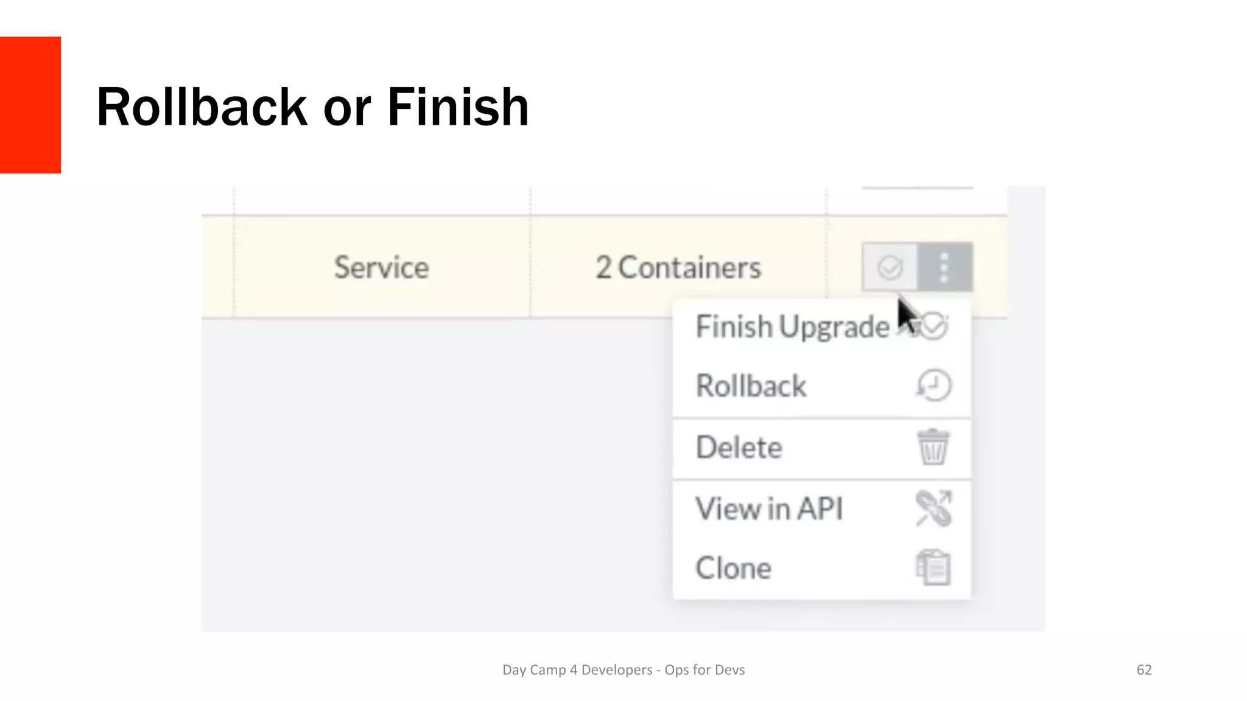1247x701 pixels.
Task: Click the Clone clipboard icon
Action: coord(933,568)
